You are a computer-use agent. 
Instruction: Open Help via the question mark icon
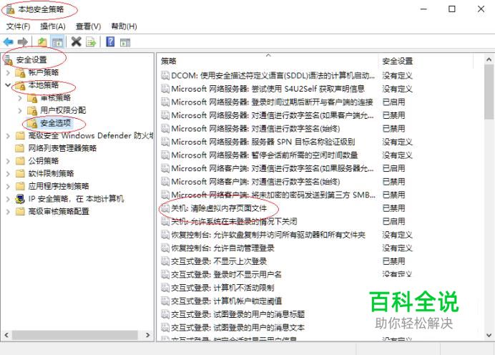[110, 42]
